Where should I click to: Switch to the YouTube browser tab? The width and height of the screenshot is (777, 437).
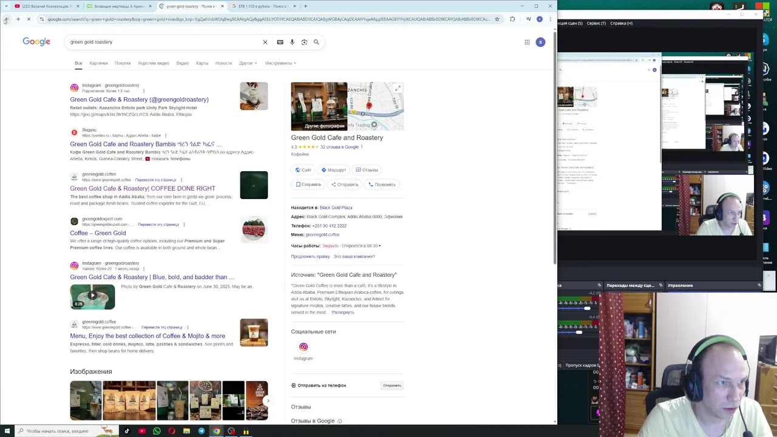point(46,6)
